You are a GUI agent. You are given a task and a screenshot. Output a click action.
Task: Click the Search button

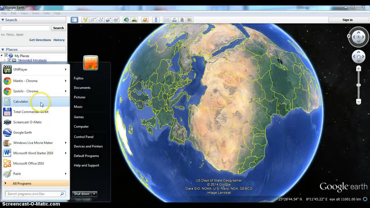tap(58, 28)
